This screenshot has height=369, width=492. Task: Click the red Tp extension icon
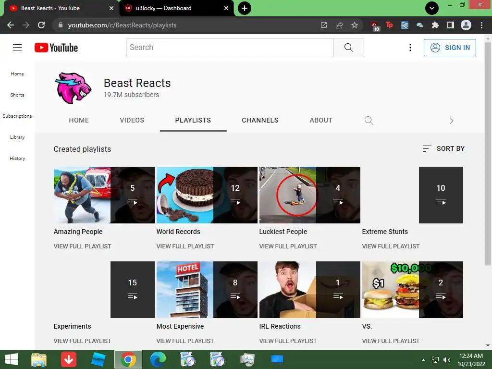(x=389, y=25)
